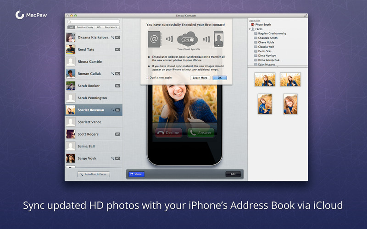367x229 pixels.
Task: Click the wand icon on Serge Vovk row
Action: (x=112, y=158)
